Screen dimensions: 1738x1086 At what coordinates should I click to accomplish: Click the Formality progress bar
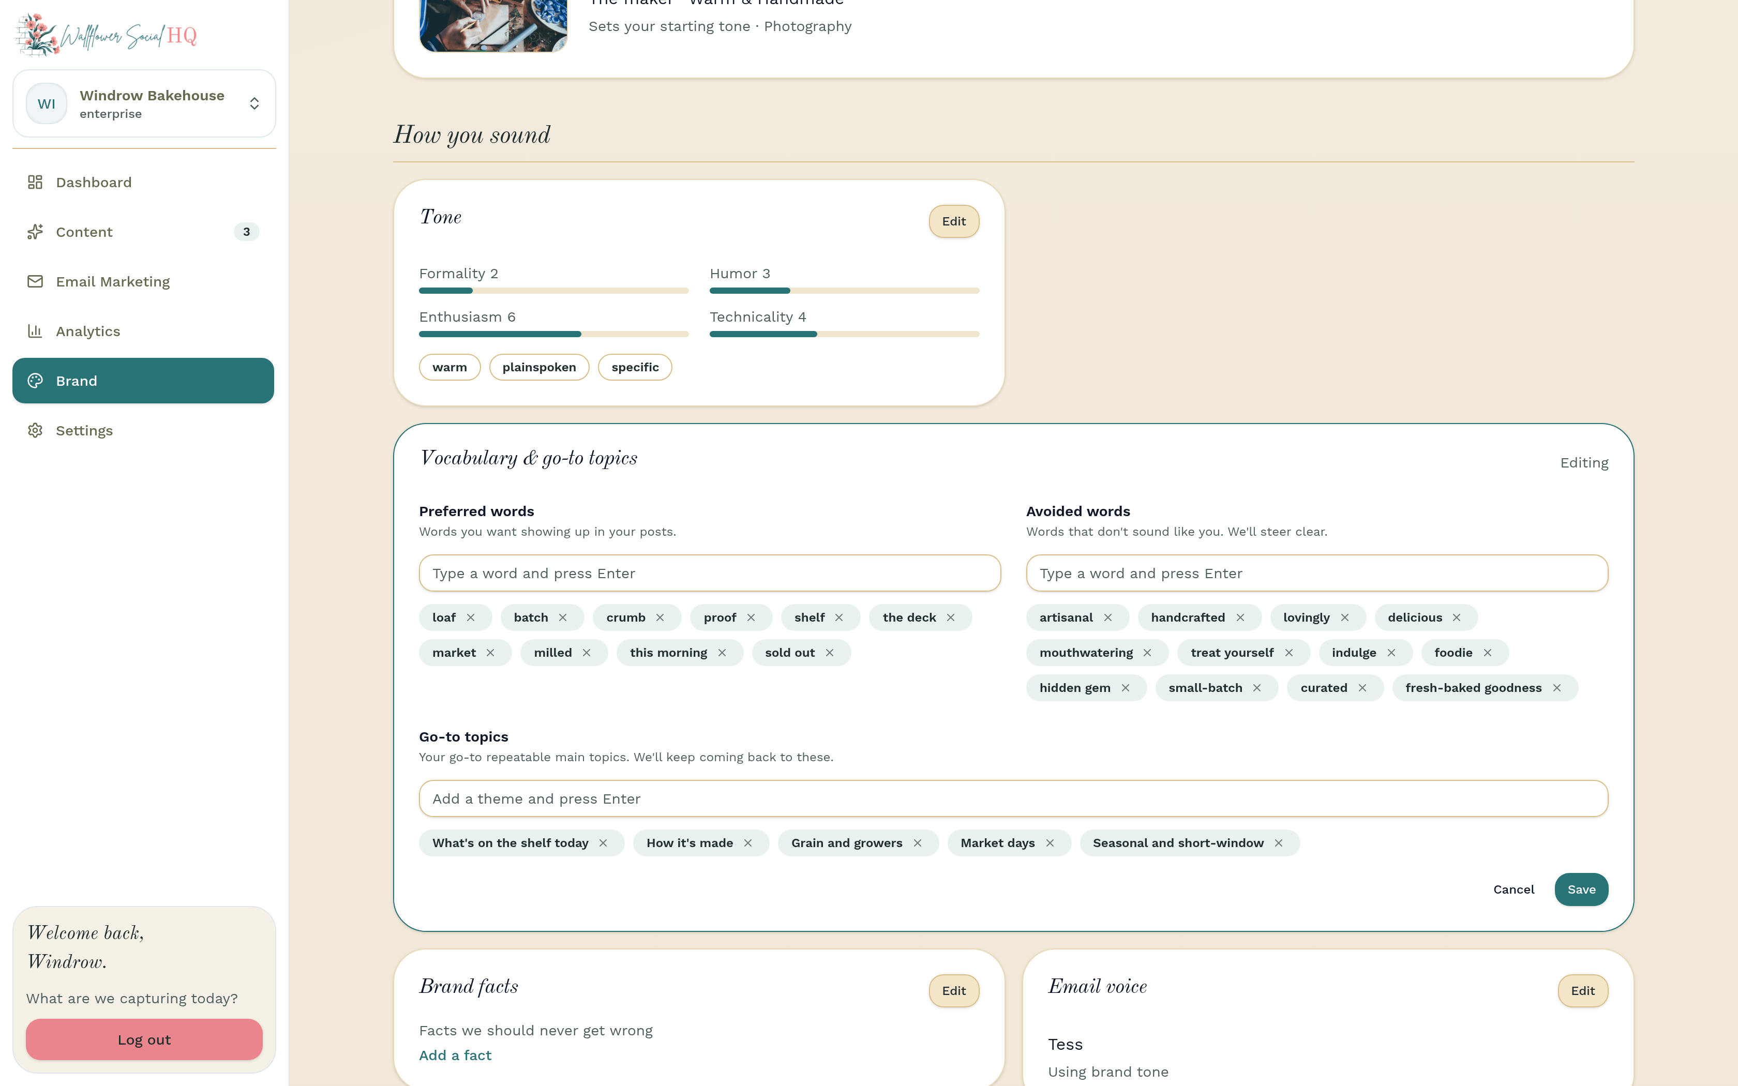coord(553,291)
